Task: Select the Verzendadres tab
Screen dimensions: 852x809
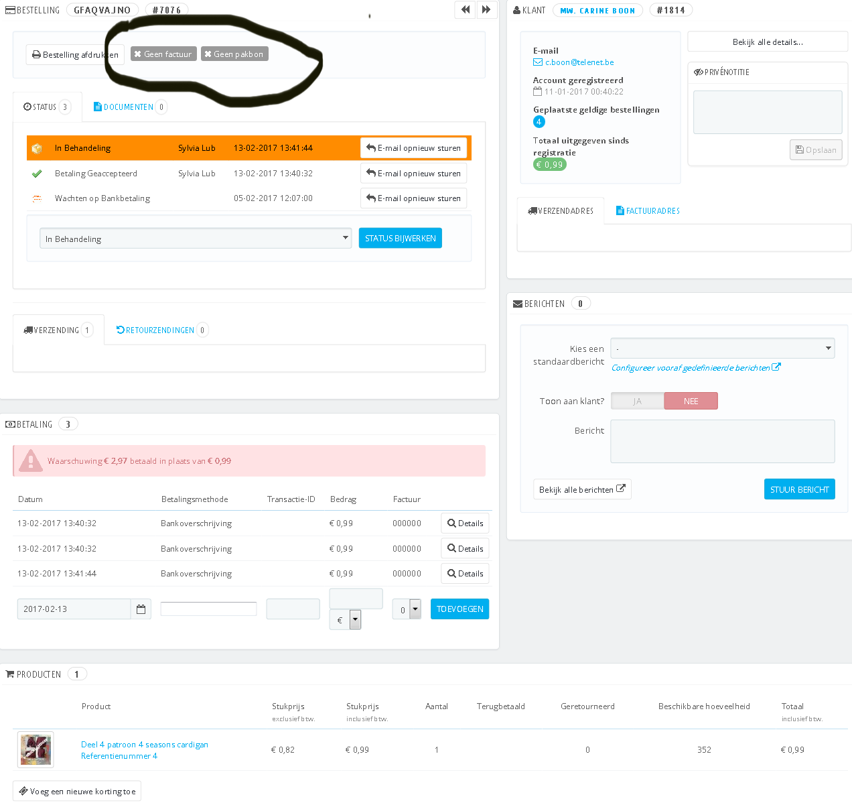Action: tap(561, 210)
